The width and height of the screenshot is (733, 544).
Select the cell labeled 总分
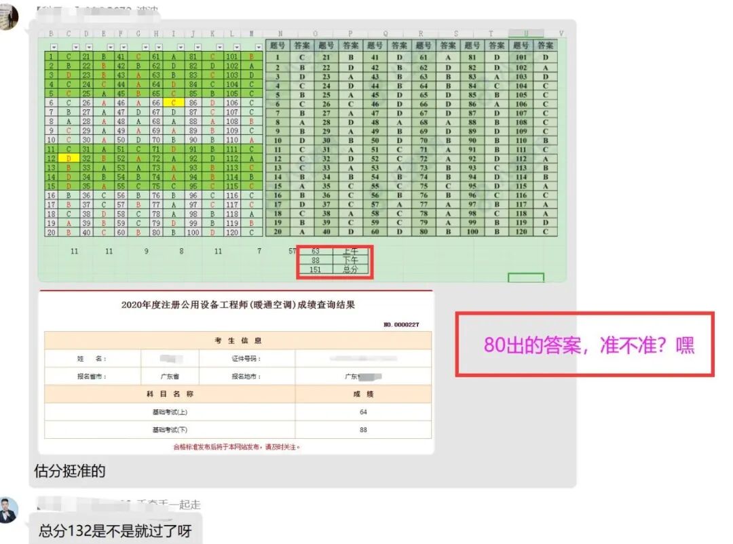click(351, 270)
